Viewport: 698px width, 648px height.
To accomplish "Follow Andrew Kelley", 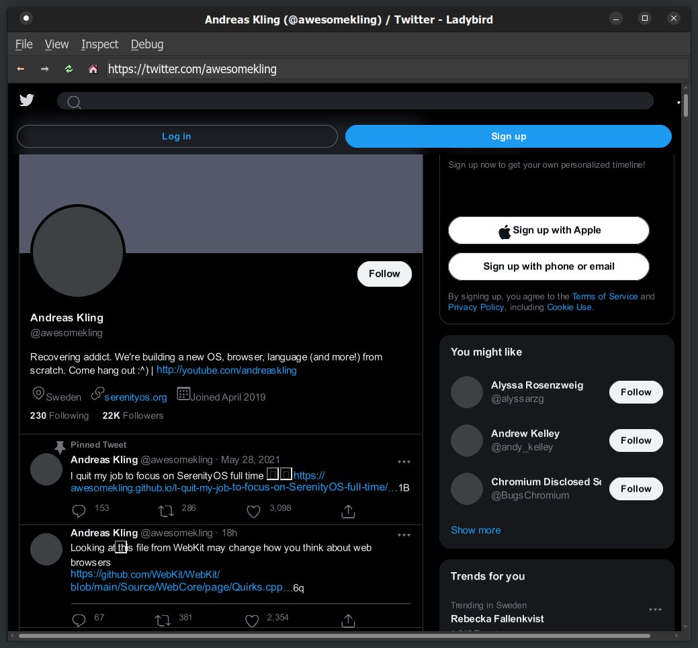I will tap(636, 440).
